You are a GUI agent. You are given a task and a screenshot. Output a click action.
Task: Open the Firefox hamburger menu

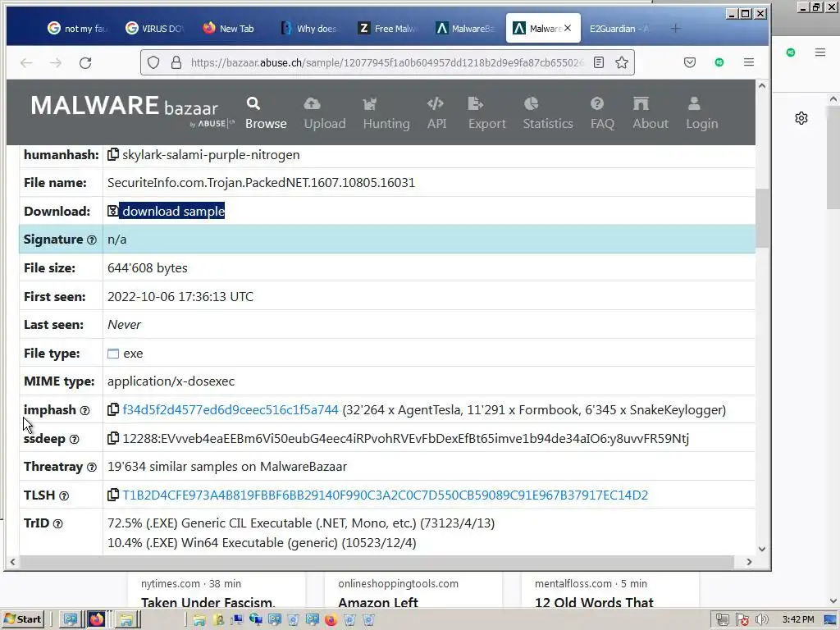(749, 62)
